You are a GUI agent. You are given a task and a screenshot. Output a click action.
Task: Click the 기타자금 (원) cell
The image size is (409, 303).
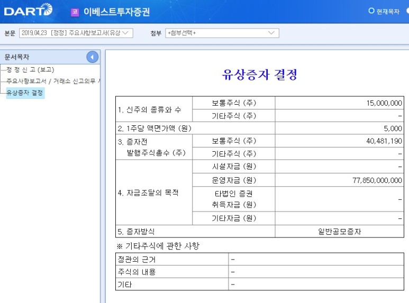(x=234, y=218)
